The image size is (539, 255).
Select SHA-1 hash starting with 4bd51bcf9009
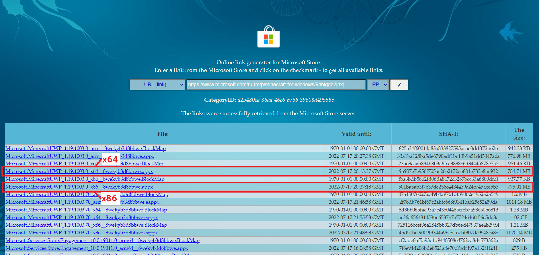point(448,233)
